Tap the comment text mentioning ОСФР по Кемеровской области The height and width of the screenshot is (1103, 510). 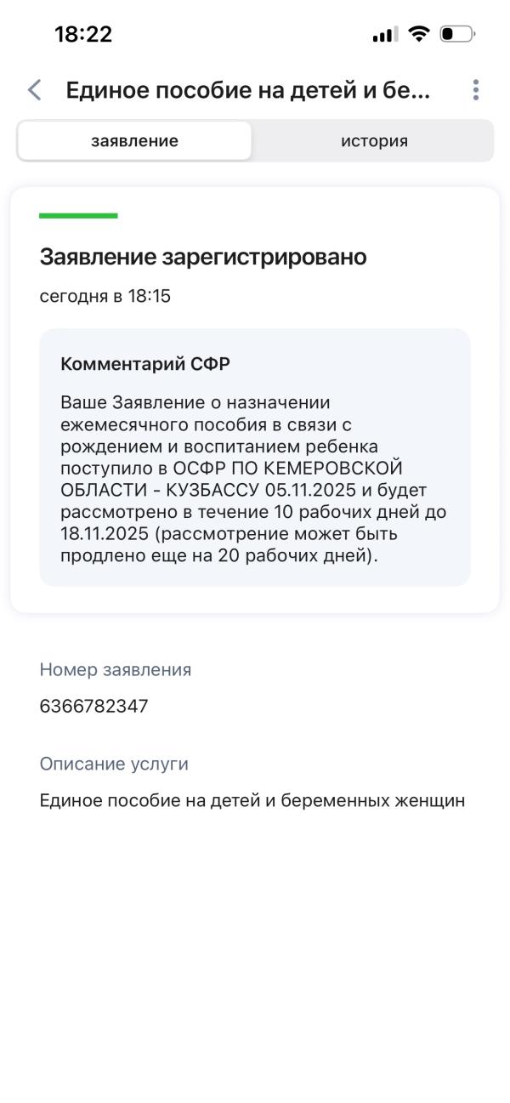click(x=254, y=476)
